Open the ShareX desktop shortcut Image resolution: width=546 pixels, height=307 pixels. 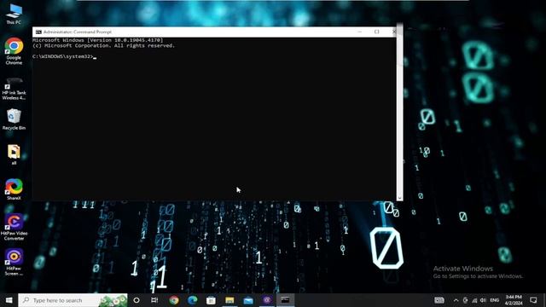coord(14,189)
